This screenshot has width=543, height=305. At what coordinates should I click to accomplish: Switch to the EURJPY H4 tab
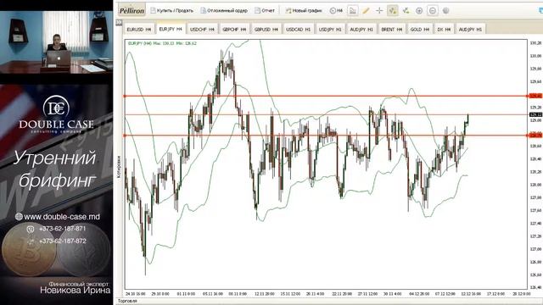[x=171, y=29]
